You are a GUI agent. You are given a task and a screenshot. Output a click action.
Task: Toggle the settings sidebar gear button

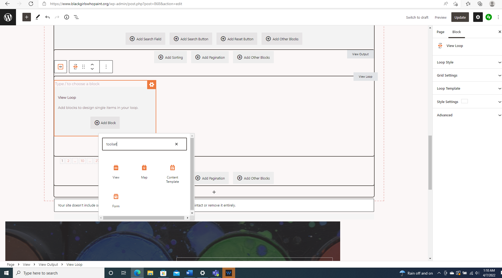[x=478, y=17]
